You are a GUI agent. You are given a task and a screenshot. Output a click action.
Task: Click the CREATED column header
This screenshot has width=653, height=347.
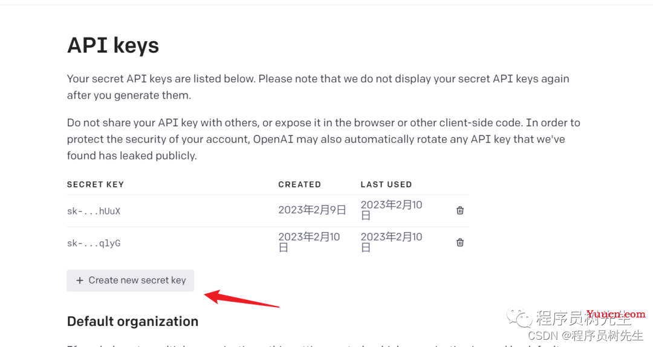(299, 184)
